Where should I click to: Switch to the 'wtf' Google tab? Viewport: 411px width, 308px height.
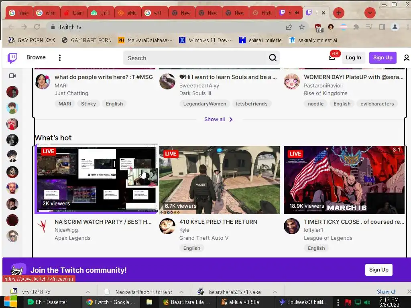click(155, 13)
